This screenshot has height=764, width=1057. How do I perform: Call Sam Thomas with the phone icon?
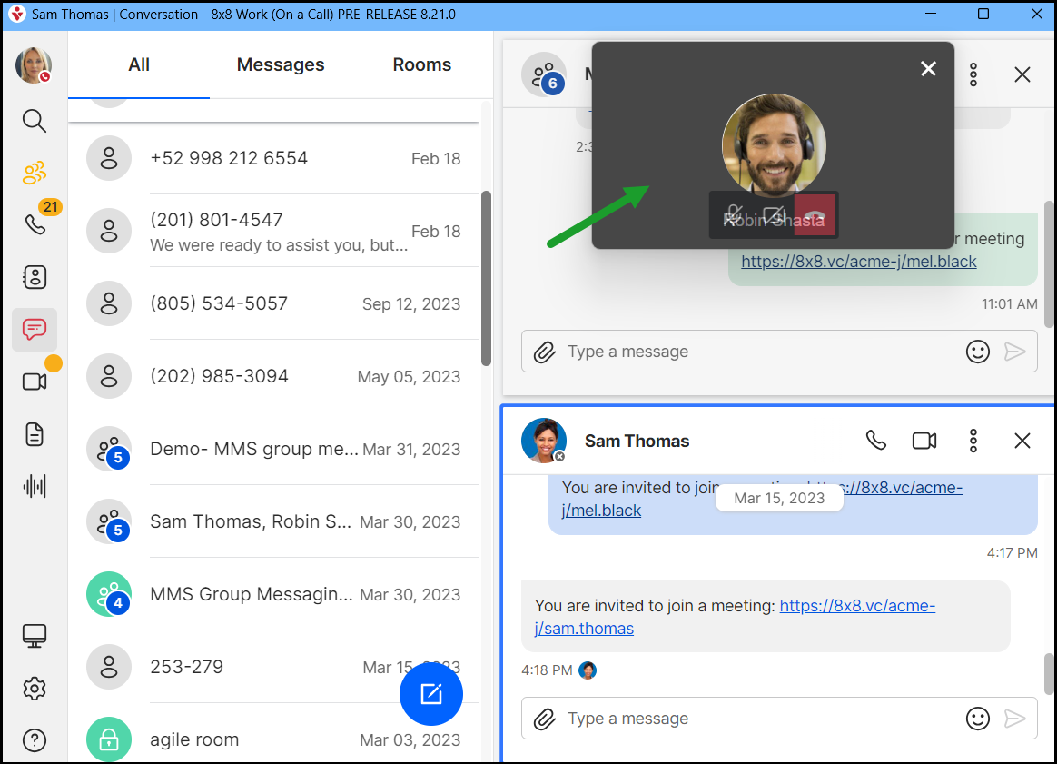tap(875, 441)
